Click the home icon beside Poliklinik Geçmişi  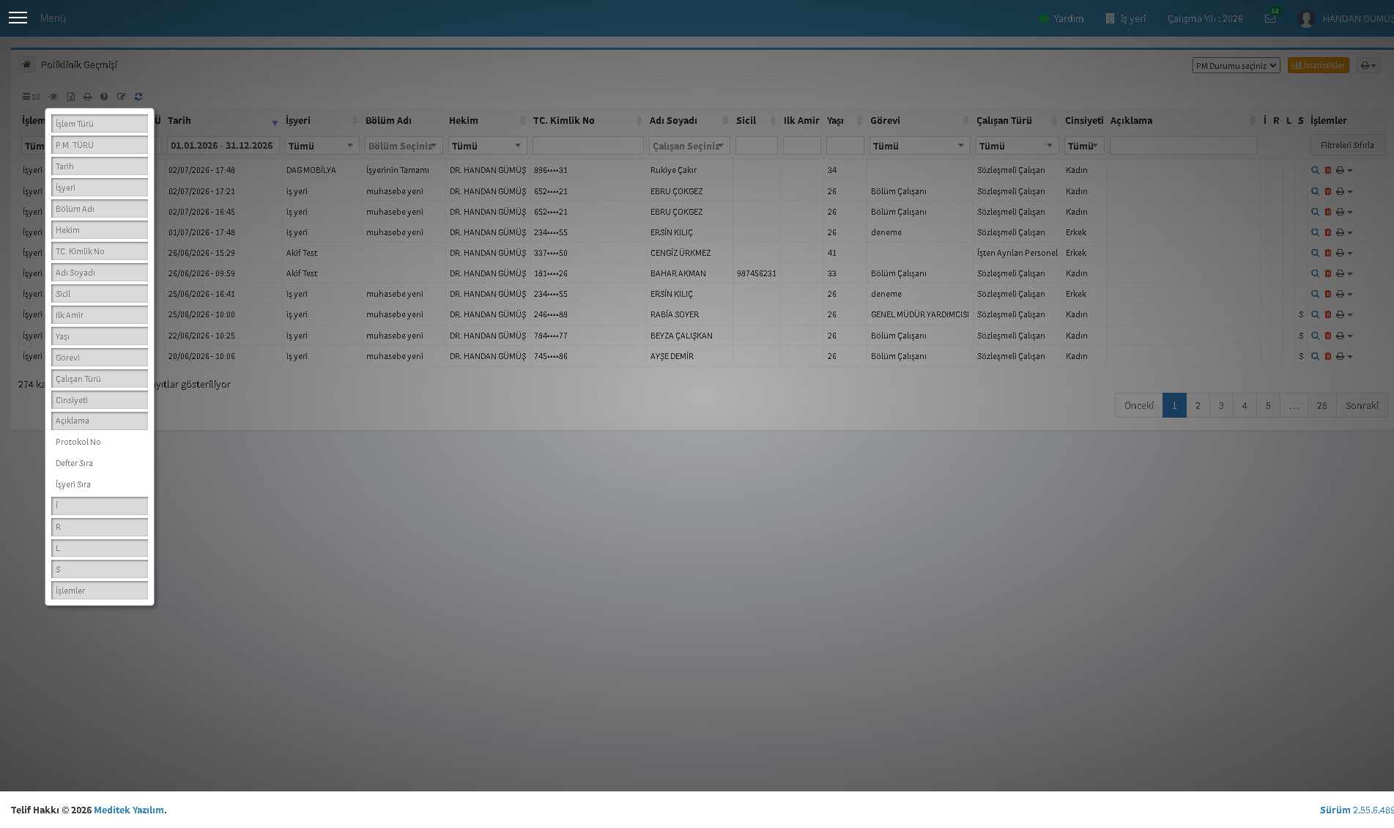click(26, 64)
